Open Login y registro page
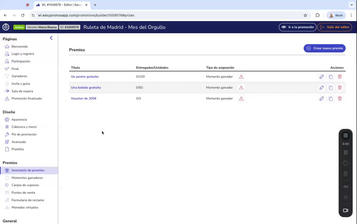 pos(23,54)
